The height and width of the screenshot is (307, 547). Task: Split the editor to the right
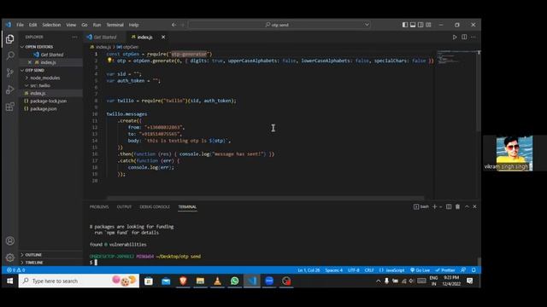464,37
